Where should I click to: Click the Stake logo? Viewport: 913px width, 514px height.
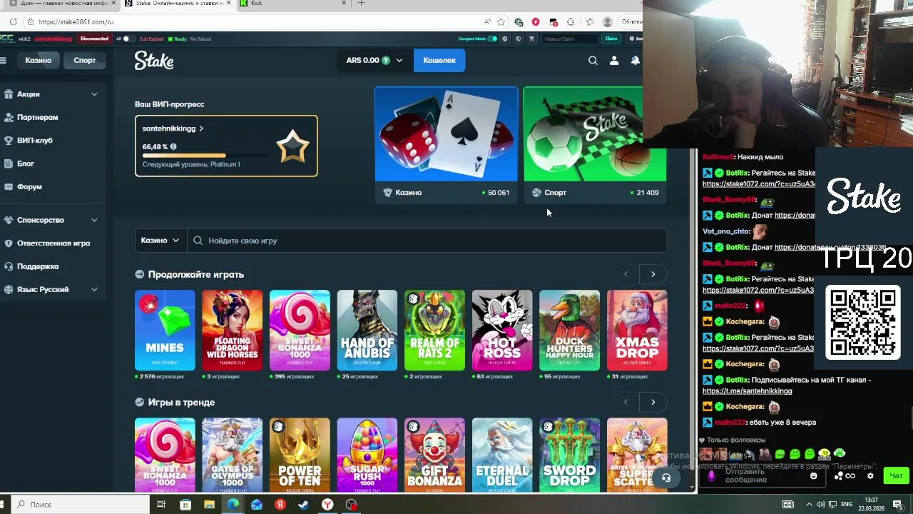[x=154, y=61]
